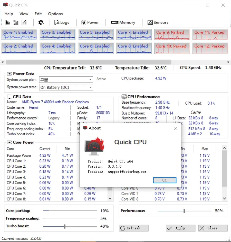The height and width of the screenshot is (242, 231).
Task: Click the Turbo boost slider handle
Action: click(x=65, y=226)
